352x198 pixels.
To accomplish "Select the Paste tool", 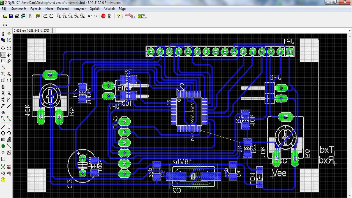I will [3, 67].
